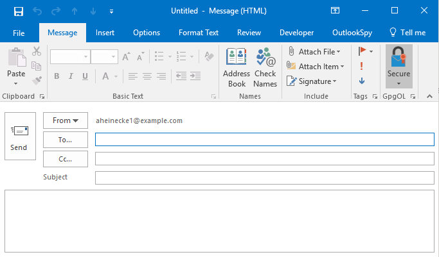
Task: Select the Format Painter brush
Action: click(x=36, y=79)
